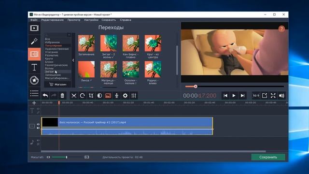Select the Замещение category
Image resolution: width=309 pixels, height=174 pixels.
(x=53, y=75)
